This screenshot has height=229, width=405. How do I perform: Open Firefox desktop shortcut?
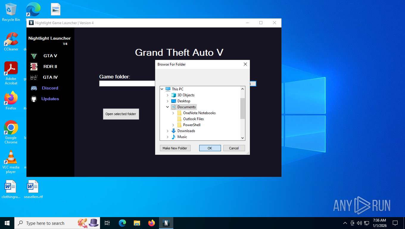point(11,101)
